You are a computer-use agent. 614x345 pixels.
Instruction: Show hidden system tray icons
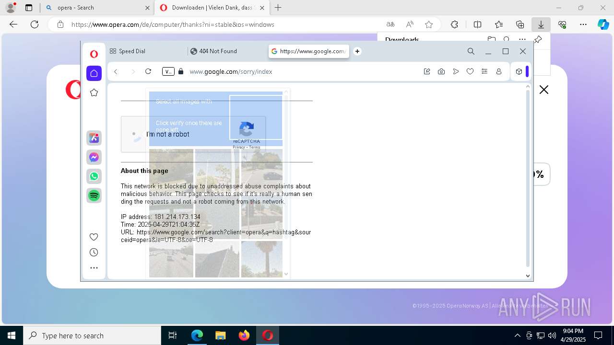517,335
